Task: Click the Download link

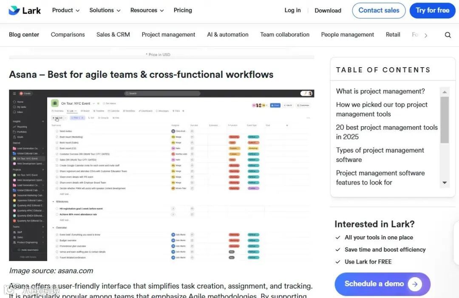Action: click(x=328, y=11)
